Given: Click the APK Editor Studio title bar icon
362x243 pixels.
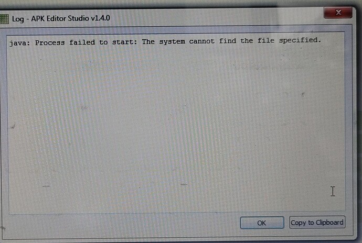Looking at the screenshot, I should pyautogui.click(x=4, y=19).
